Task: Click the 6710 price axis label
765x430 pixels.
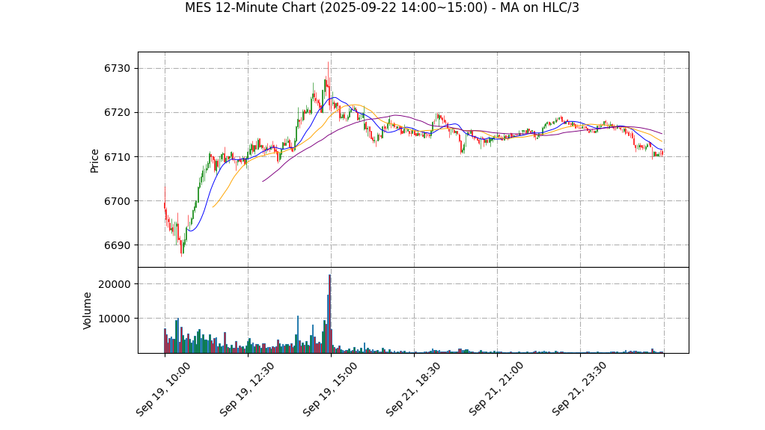Action: click(x=117, y=157)
